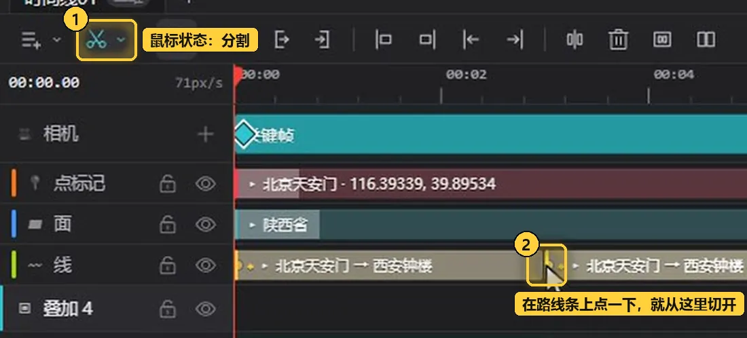Viewport: 747px width, 338px height.
Task: Toggle visibility of 叠加 4 track
Action: (206, 309)
